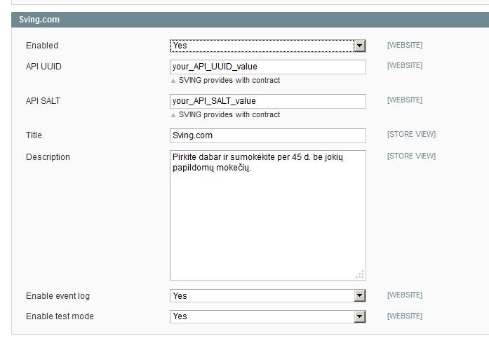Click the Title field containing Sving.com
Viewport: 489px width, 355px height.
coord(268,135)
